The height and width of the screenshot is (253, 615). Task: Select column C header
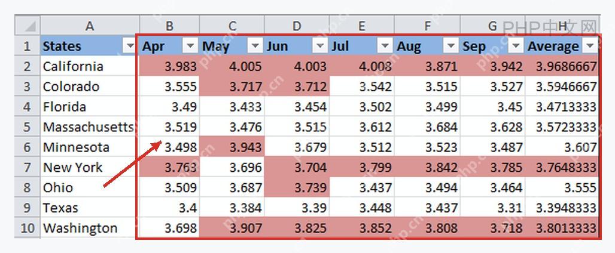click(x=232, y=26)
